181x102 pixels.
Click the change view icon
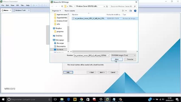[123, 11]
